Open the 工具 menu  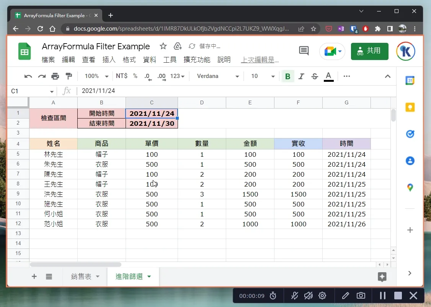point(170,60)
